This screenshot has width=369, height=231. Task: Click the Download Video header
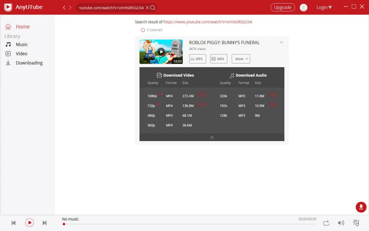(175, 75)
